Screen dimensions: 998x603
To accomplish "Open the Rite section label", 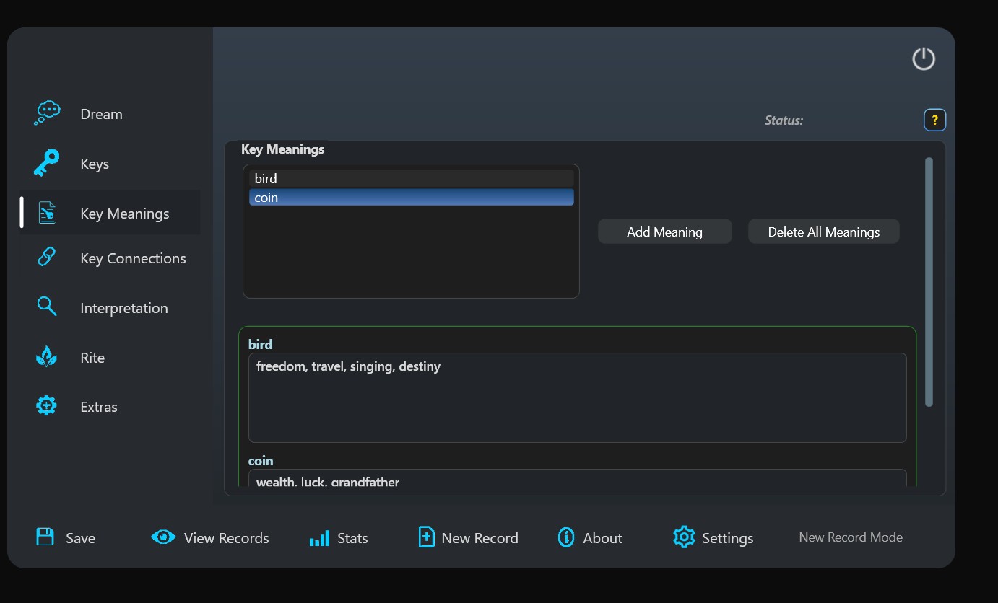I will coord(92,358).
